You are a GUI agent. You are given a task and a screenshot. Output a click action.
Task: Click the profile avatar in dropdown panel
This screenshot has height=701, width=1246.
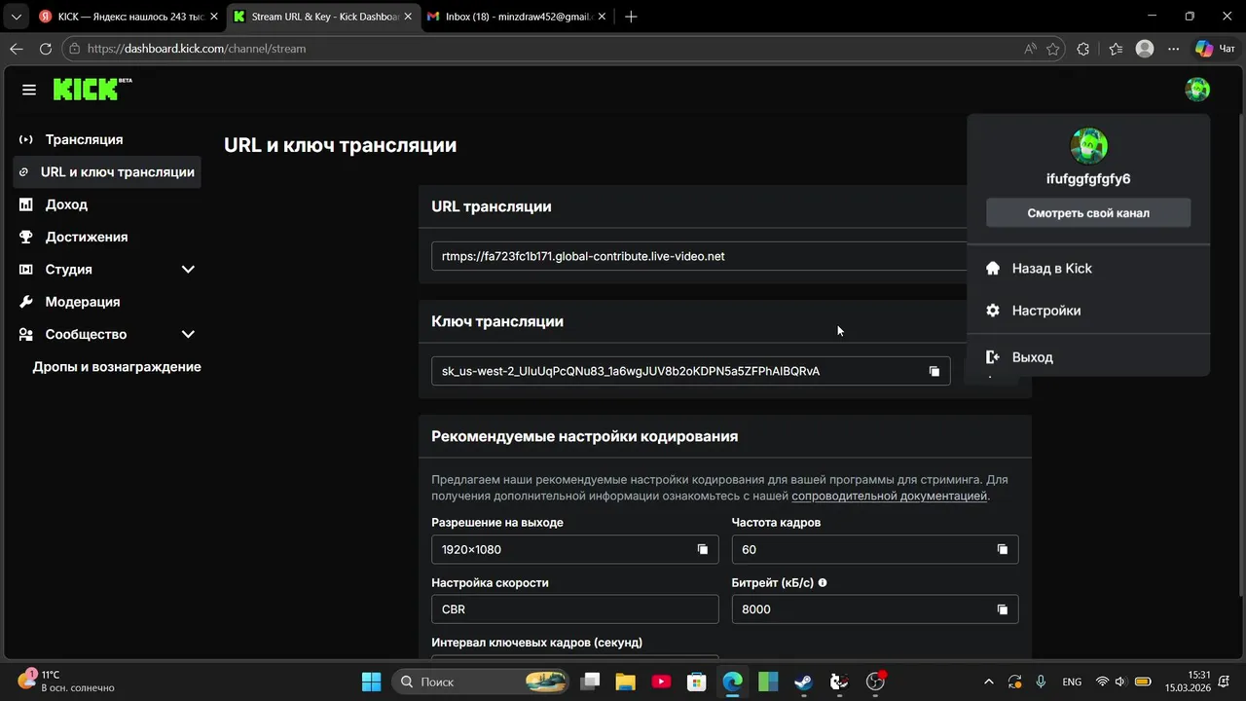(1088, 146)
